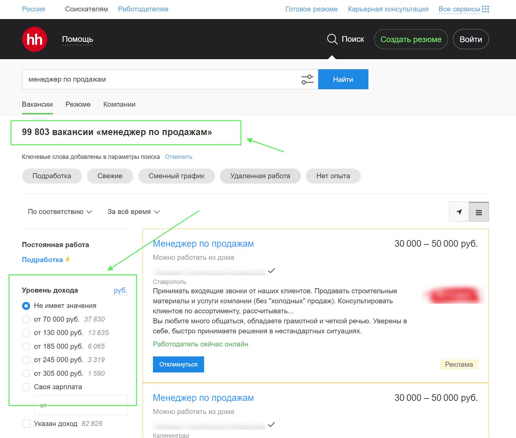Click the Отменить link

178,157
